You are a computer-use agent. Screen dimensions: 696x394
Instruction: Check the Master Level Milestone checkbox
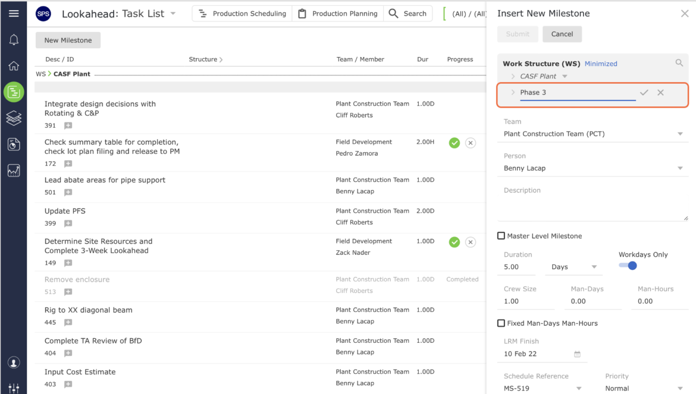pyautogui.click(x=501, y=236)
